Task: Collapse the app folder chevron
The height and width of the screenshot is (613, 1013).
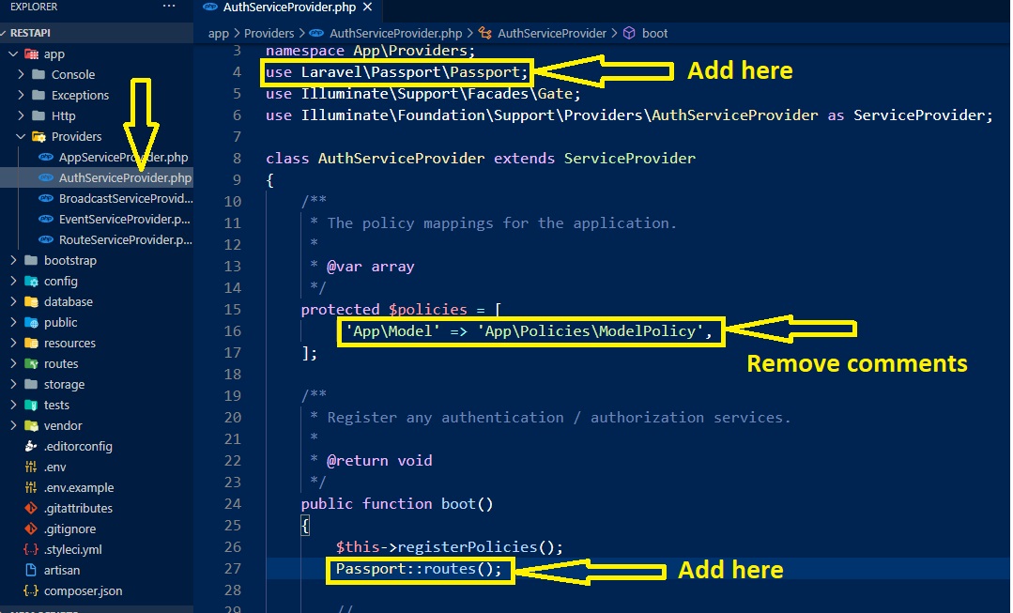Action: click(x=13, y=54)
